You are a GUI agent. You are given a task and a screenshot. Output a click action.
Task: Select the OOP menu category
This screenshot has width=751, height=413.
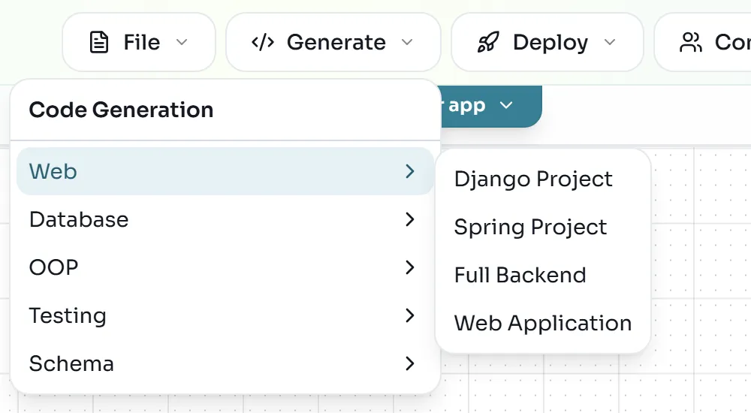(x=225, y=267)
